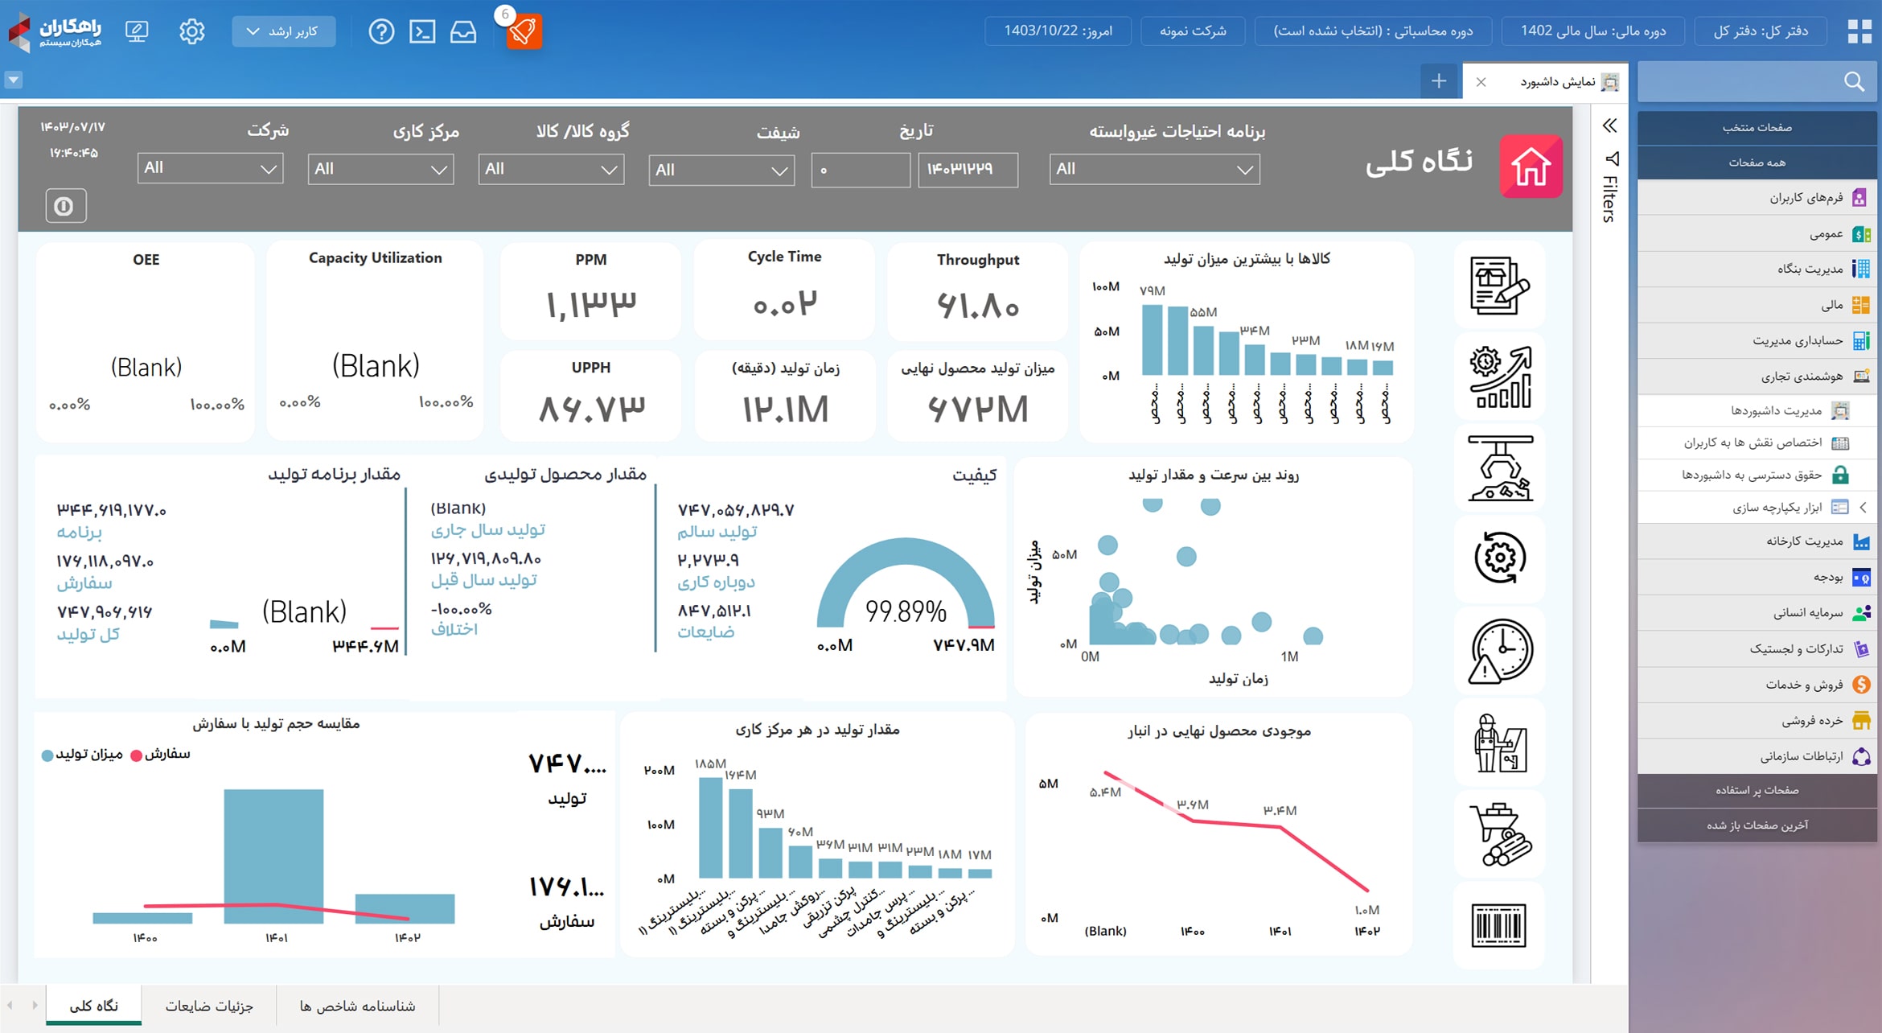Viewport: 1882px width, 1033px height.
Task: Click the تاریخ end date input field
Action: click(x=968, y=170)
